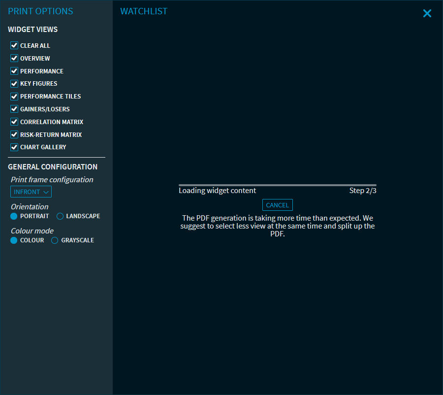Close the print options dialog
The width and height of the screenshot is (443, 395).
(427, 14)
